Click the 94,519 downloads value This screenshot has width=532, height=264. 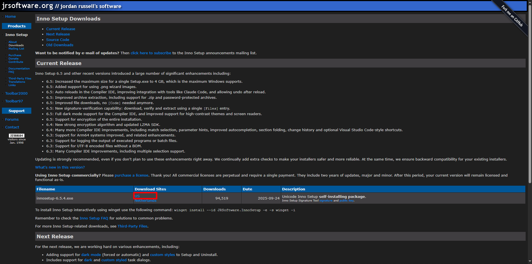click(x=222, y=198)
